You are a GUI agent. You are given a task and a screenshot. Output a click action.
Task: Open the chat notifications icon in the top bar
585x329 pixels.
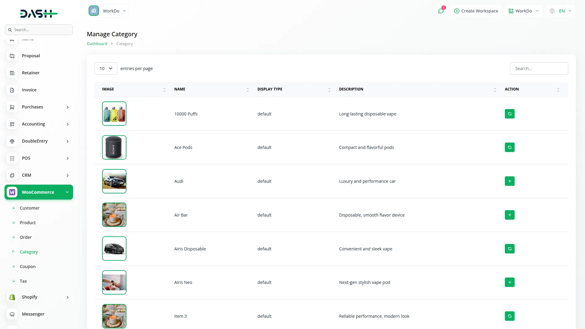(x=441, y=11)
